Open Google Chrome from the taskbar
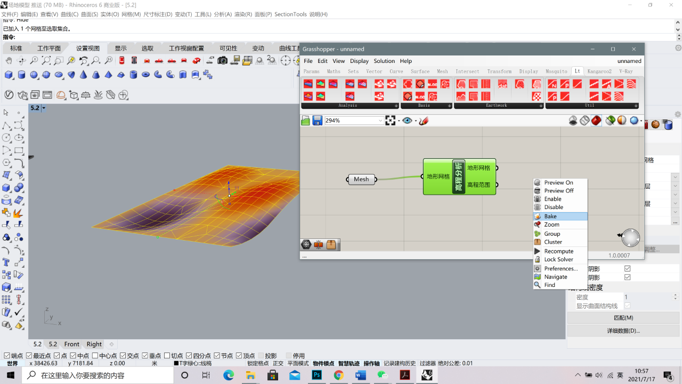Viewport: 682px width, 384px height. point(339,375)
